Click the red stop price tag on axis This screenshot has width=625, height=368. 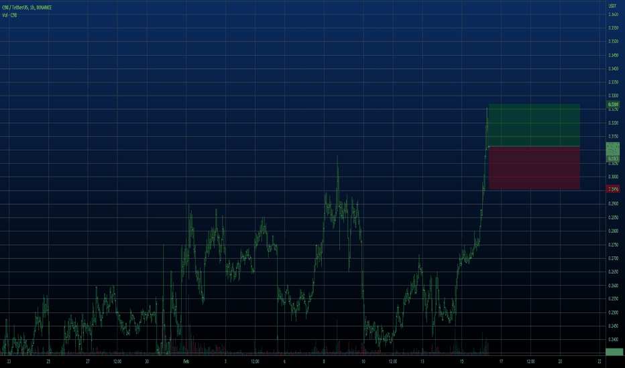[x=613, y=189]
